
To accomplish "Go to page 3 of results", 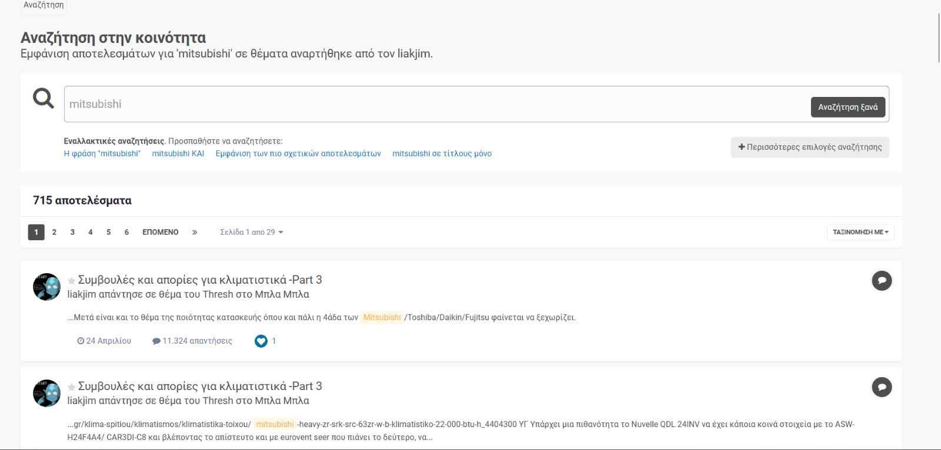I will 72,232.
